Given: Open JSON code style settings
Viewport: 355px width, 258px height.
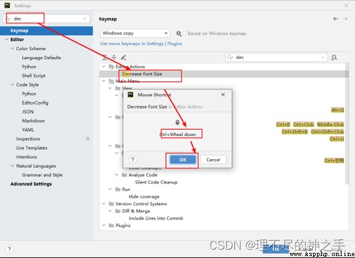Looking at the screenshot, I should tap(28, 112).
